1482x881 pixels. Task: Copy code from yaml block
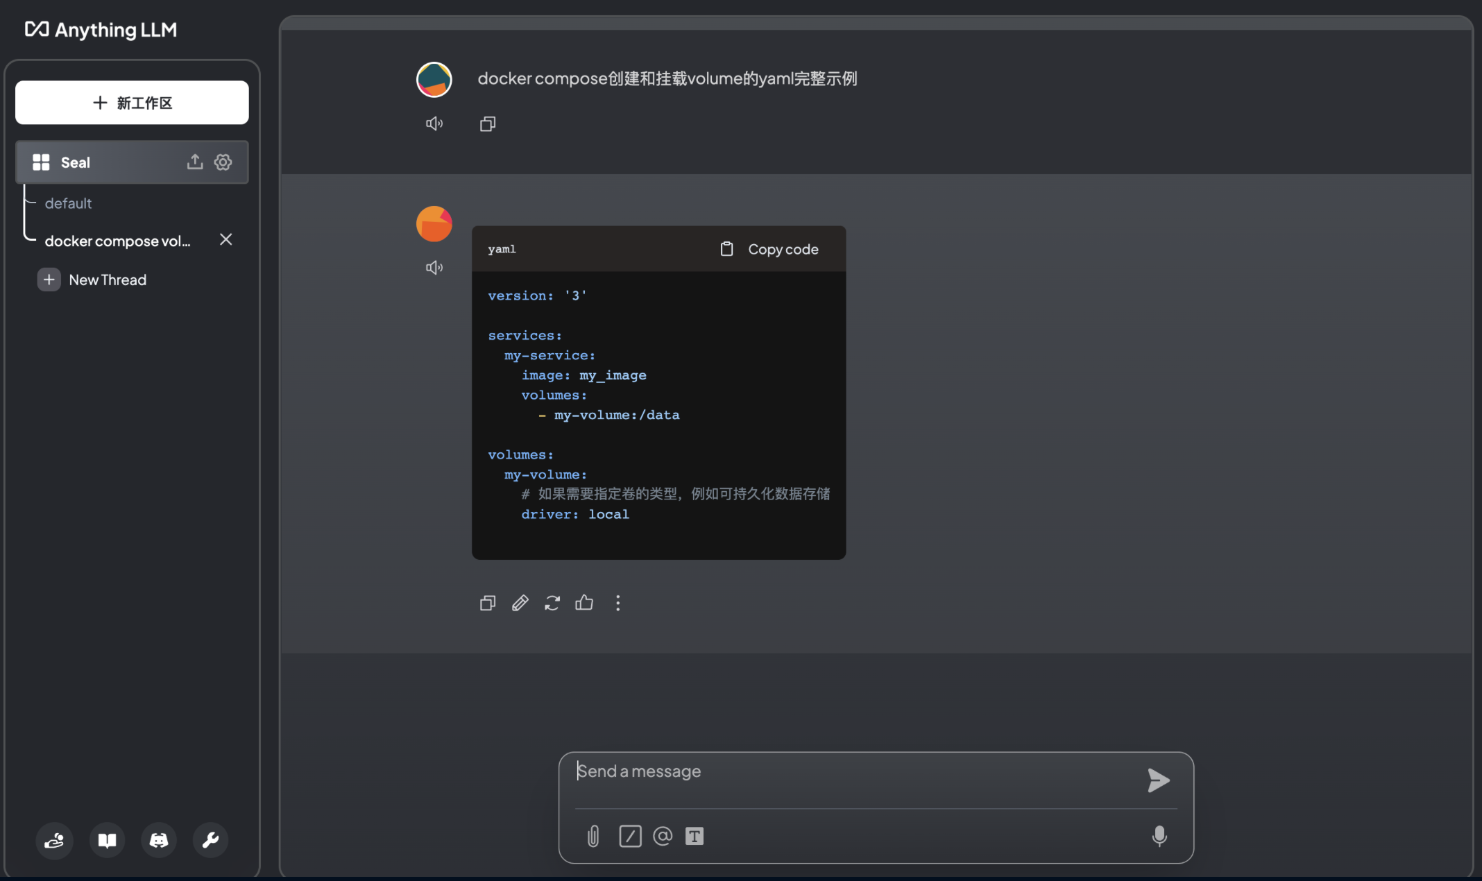click(x=769, y=249)
